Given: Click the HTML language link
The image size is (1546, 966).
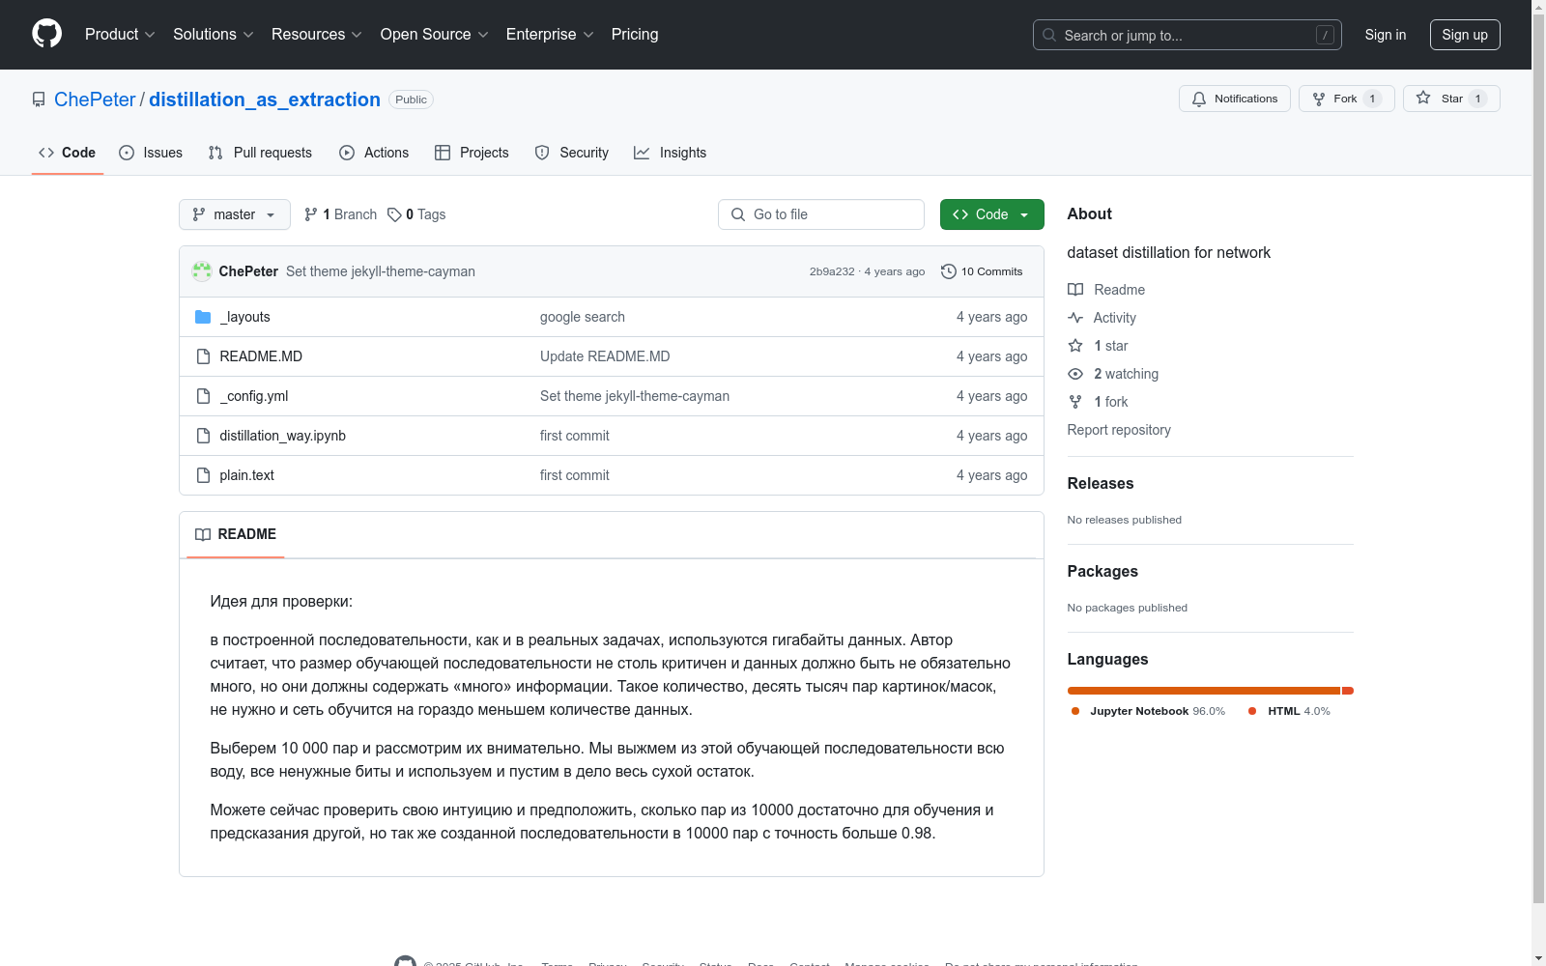Looking at the screenshot, I should coord(1290,711).
